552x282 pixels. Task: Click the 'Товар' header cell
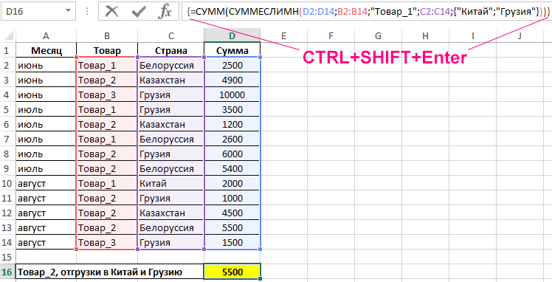[107, 50]
